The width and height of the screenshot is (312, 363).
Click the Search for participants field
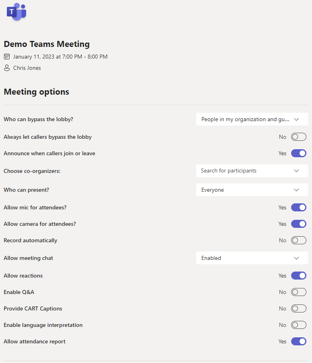(252, 171)
